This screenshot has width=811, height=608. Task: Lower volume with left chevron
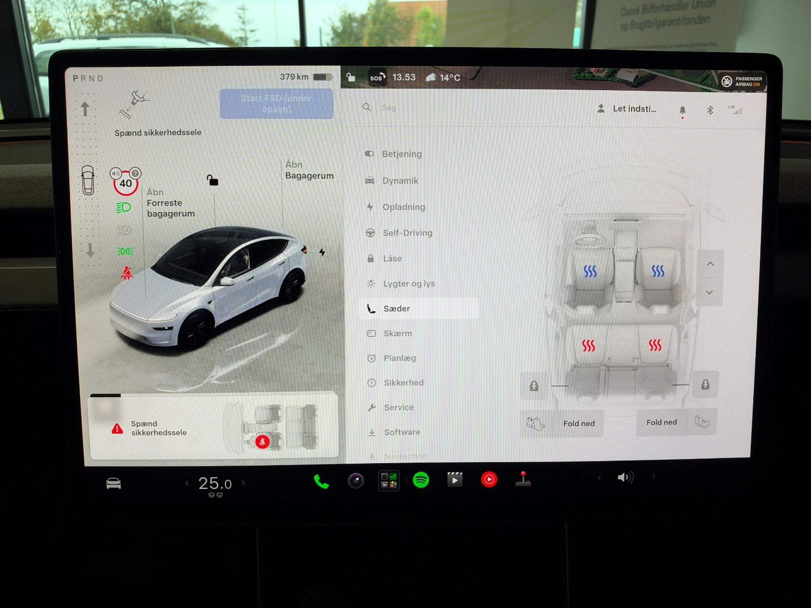click(x=600, y=477)
